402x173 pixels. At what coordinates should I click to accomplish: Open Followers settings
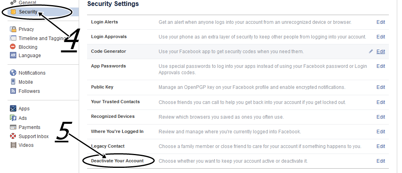29,91
